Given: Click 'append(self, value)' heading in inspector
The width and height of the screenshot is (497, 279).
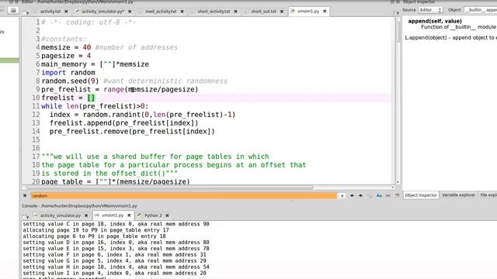Looking at the screenshot, I should [x=435, y=21].
